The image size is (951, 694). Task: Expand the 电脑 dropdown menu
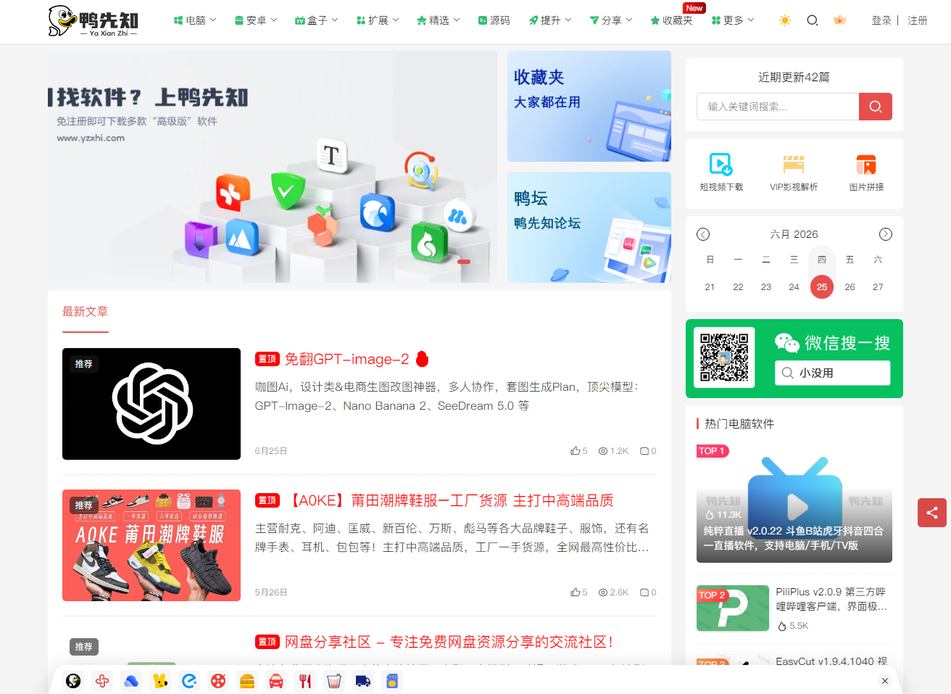[x=195, y=20]
